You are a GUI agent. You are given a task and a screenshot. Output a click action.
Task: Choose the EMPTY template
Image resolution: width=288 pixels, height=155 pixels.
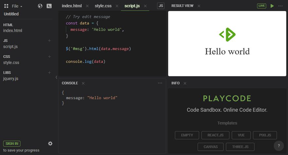[187, 135]
